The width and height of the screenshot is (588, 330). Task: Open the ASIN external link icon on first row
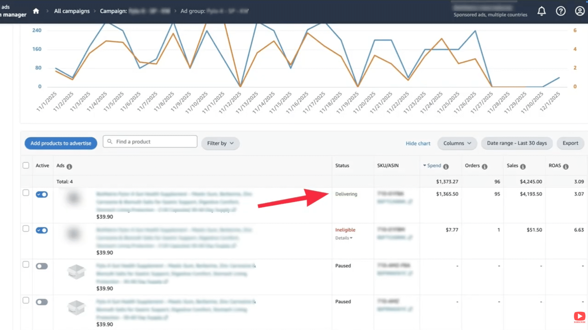(411, 202)
